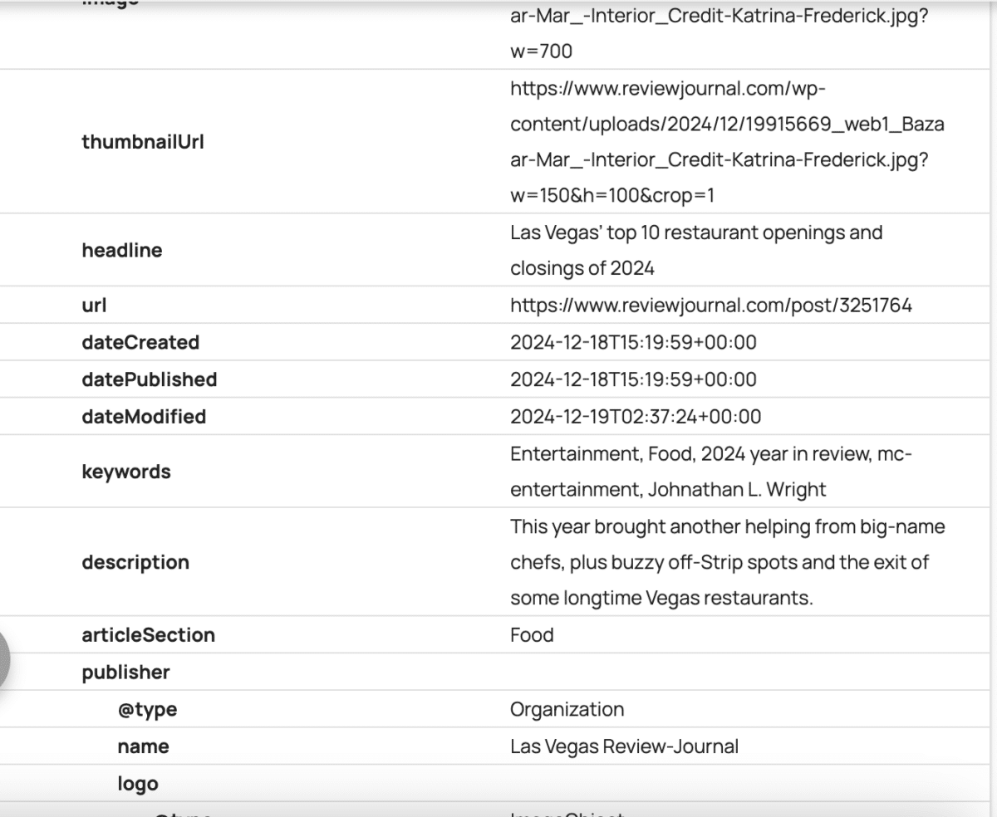Select the w=700 image URL fragment
This screenshot has width=997, height=817.
click(x=541, y=51)
